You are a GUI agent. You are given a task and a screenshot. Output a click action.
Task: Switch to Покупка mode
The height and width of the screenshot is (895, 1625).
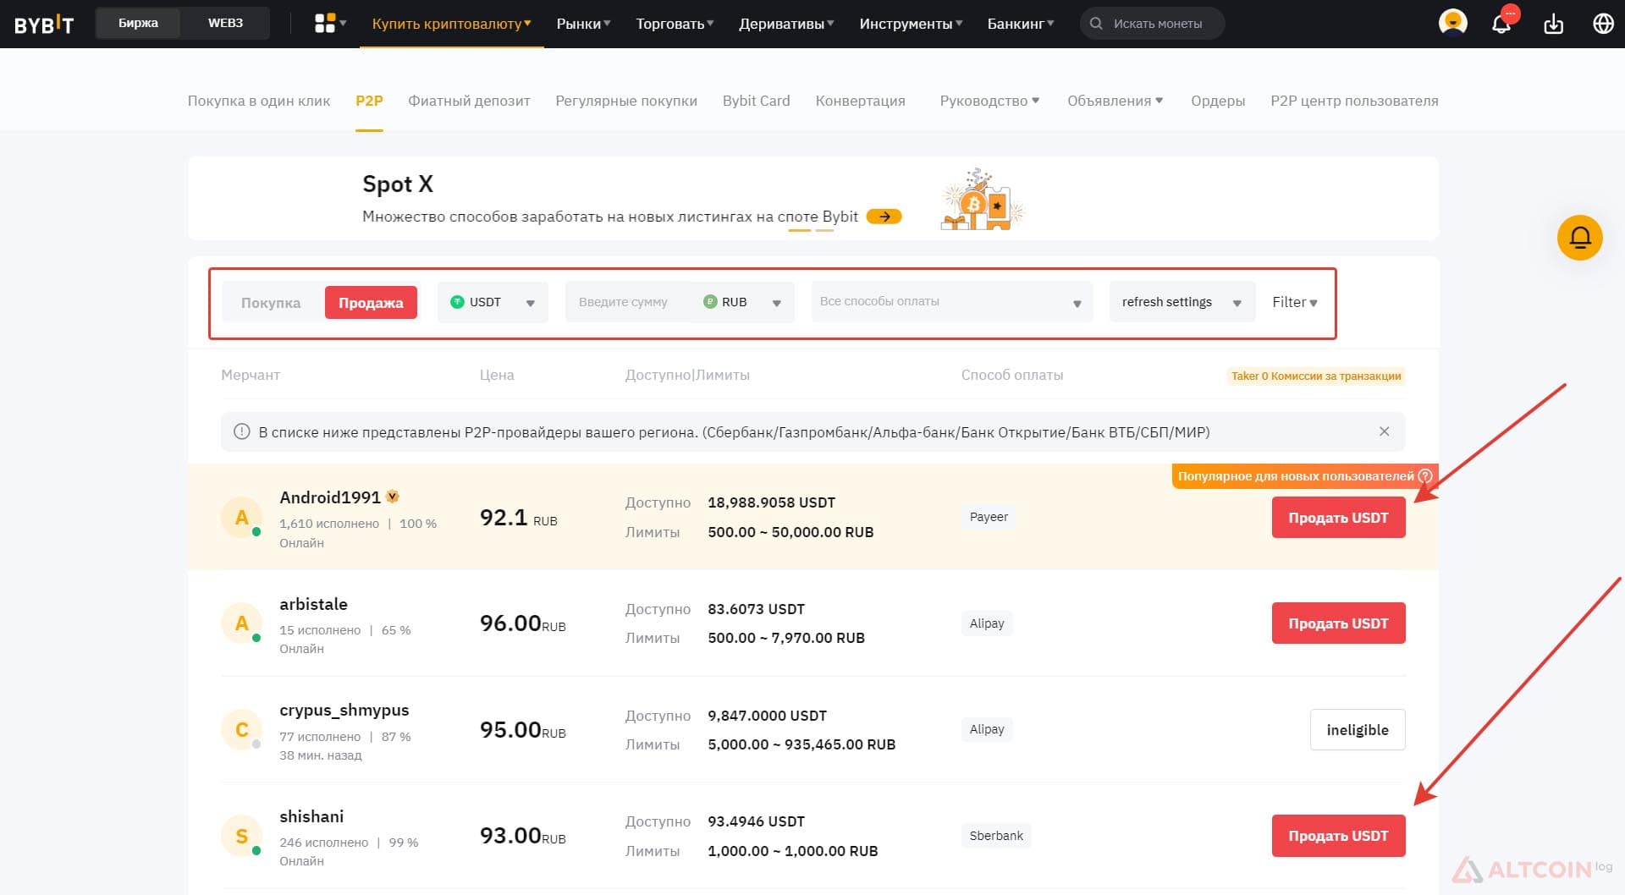tap(271, 302)
